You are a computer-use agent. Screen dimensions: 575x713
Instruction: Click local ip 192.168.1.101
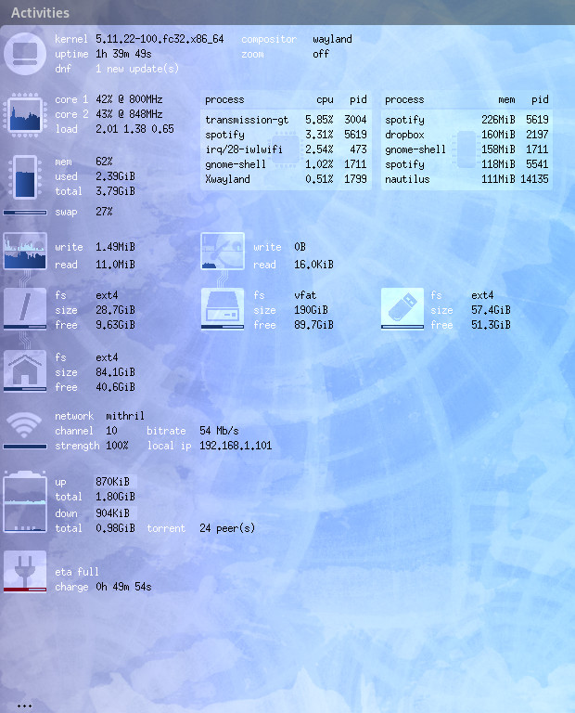click(x=236, y=446)
